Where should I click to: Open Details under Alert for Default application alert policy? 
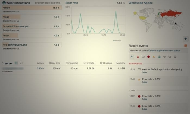tap(144, 72)
